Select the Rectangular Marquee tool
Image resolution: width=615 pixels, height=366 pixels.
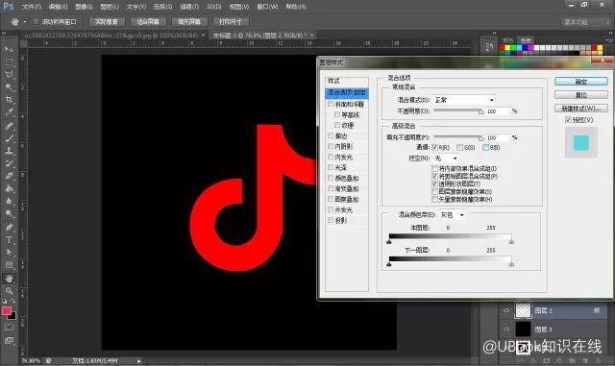click(9, 62)
